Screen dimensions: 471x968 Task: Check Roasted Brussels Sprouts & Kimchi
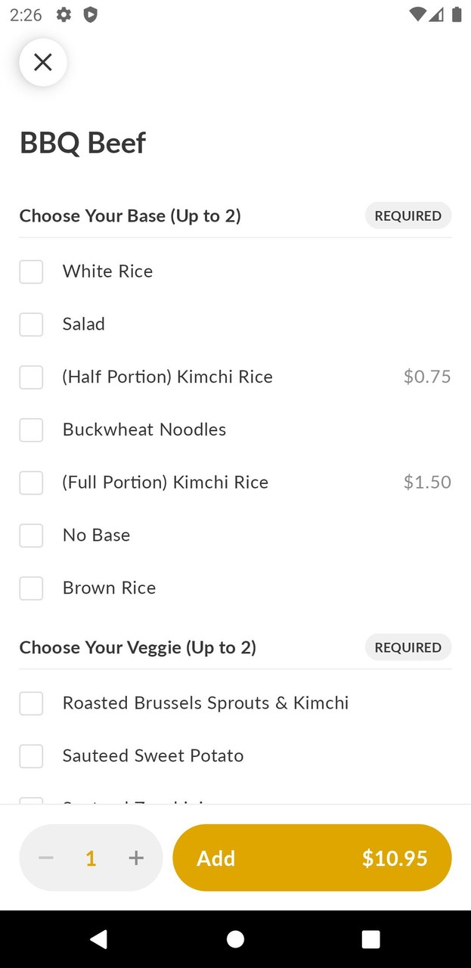(31, 703)
